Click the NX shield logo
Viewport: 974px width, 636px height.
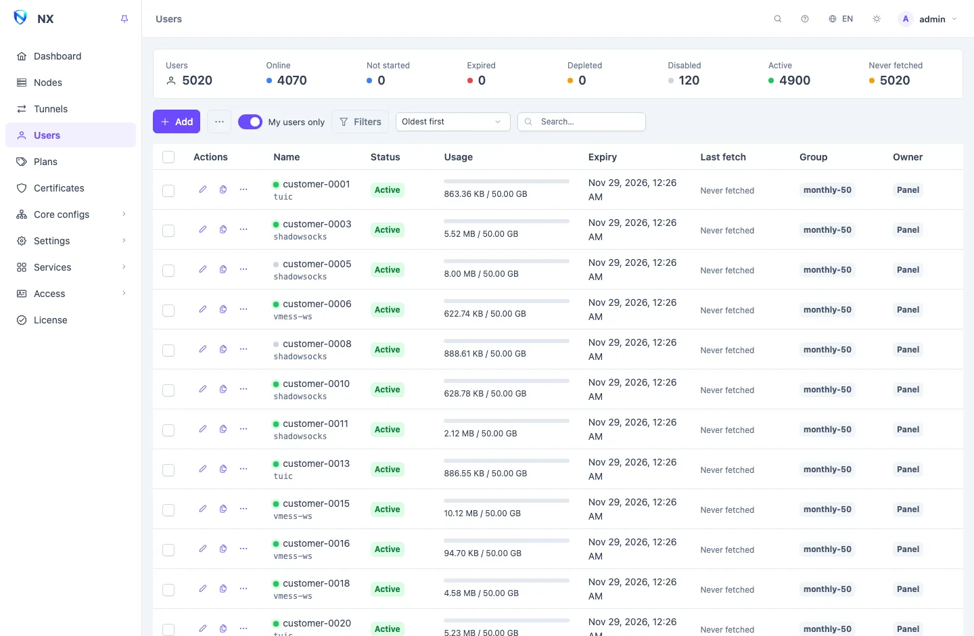point(20,18)
